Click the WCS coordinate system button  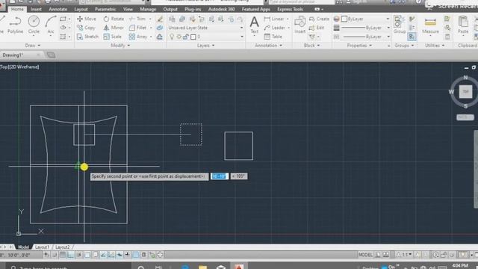pos(465,117)
